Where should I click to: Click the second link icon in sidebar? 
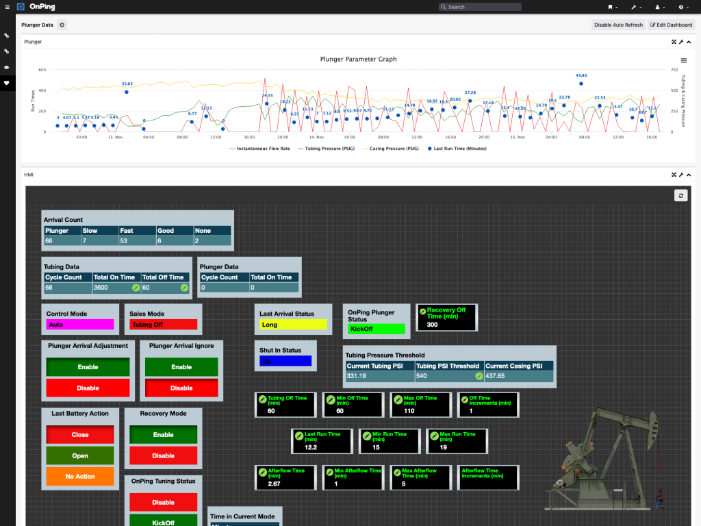[7, 51]
